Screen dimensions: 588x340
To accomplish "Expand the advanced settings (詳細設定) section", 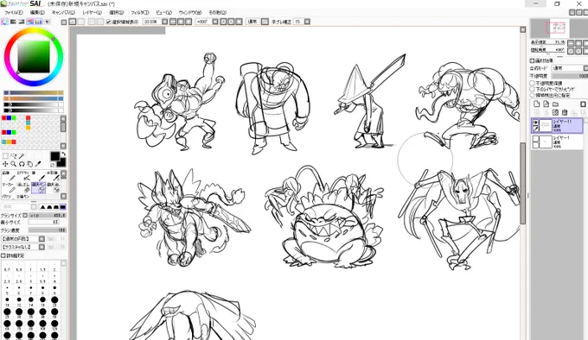I will pos(3,255).
